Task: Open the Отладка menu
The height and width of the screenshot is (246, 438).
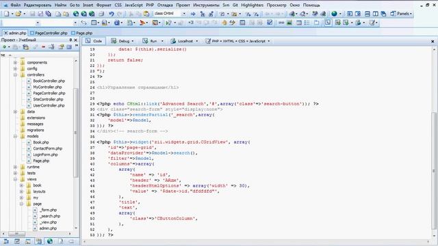Action: tap(165, 5)
